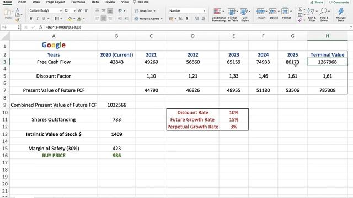Image resolution: width=353 pixels, height=198 pixels.
Task: Apply percent style with the % icon
Action: coord(180,19)
